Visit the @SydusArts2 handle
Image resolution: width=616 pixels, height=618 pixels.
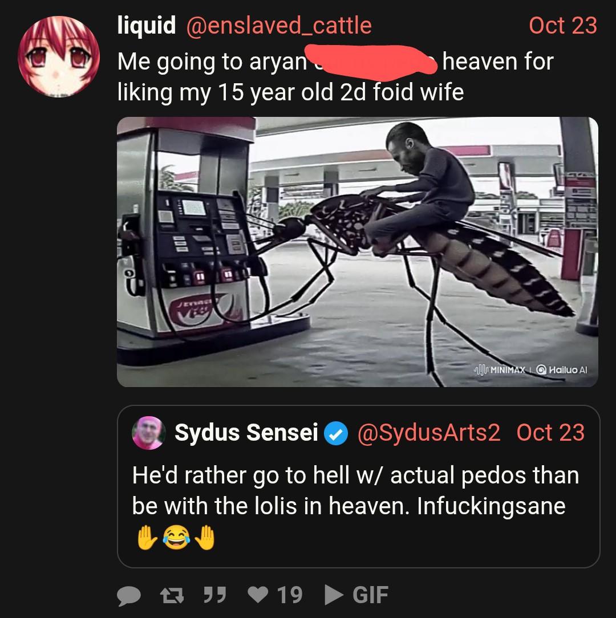[428, 433]
